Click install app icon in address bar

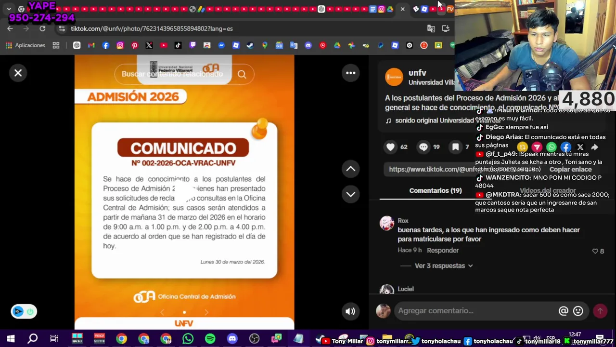[446, 28]
